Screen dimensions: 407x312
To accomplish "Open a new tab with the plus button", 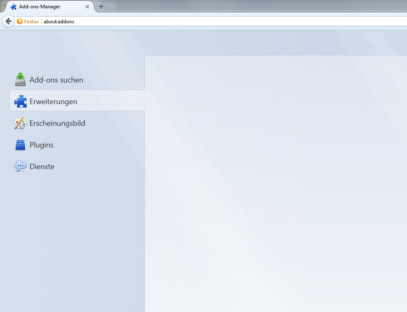I will point(101,7).
